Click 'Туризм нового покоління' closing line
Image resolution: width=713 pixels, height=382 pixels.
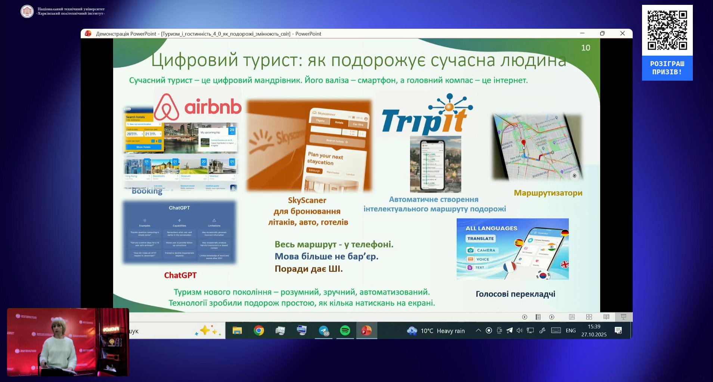pos(302,292)
